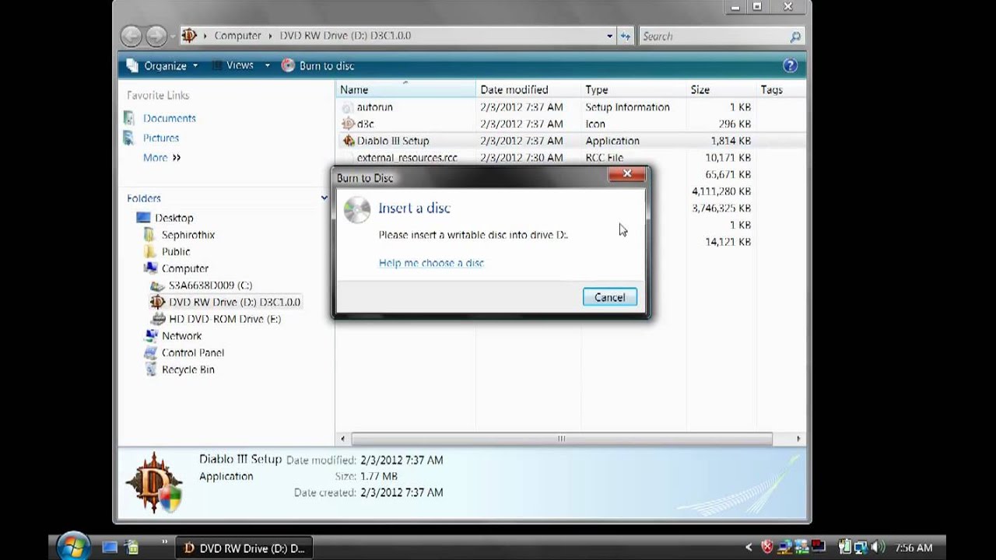Show hidden tray icons arrow
The height and width of the screenshot is (560, 996).
[x=749, y=548]
